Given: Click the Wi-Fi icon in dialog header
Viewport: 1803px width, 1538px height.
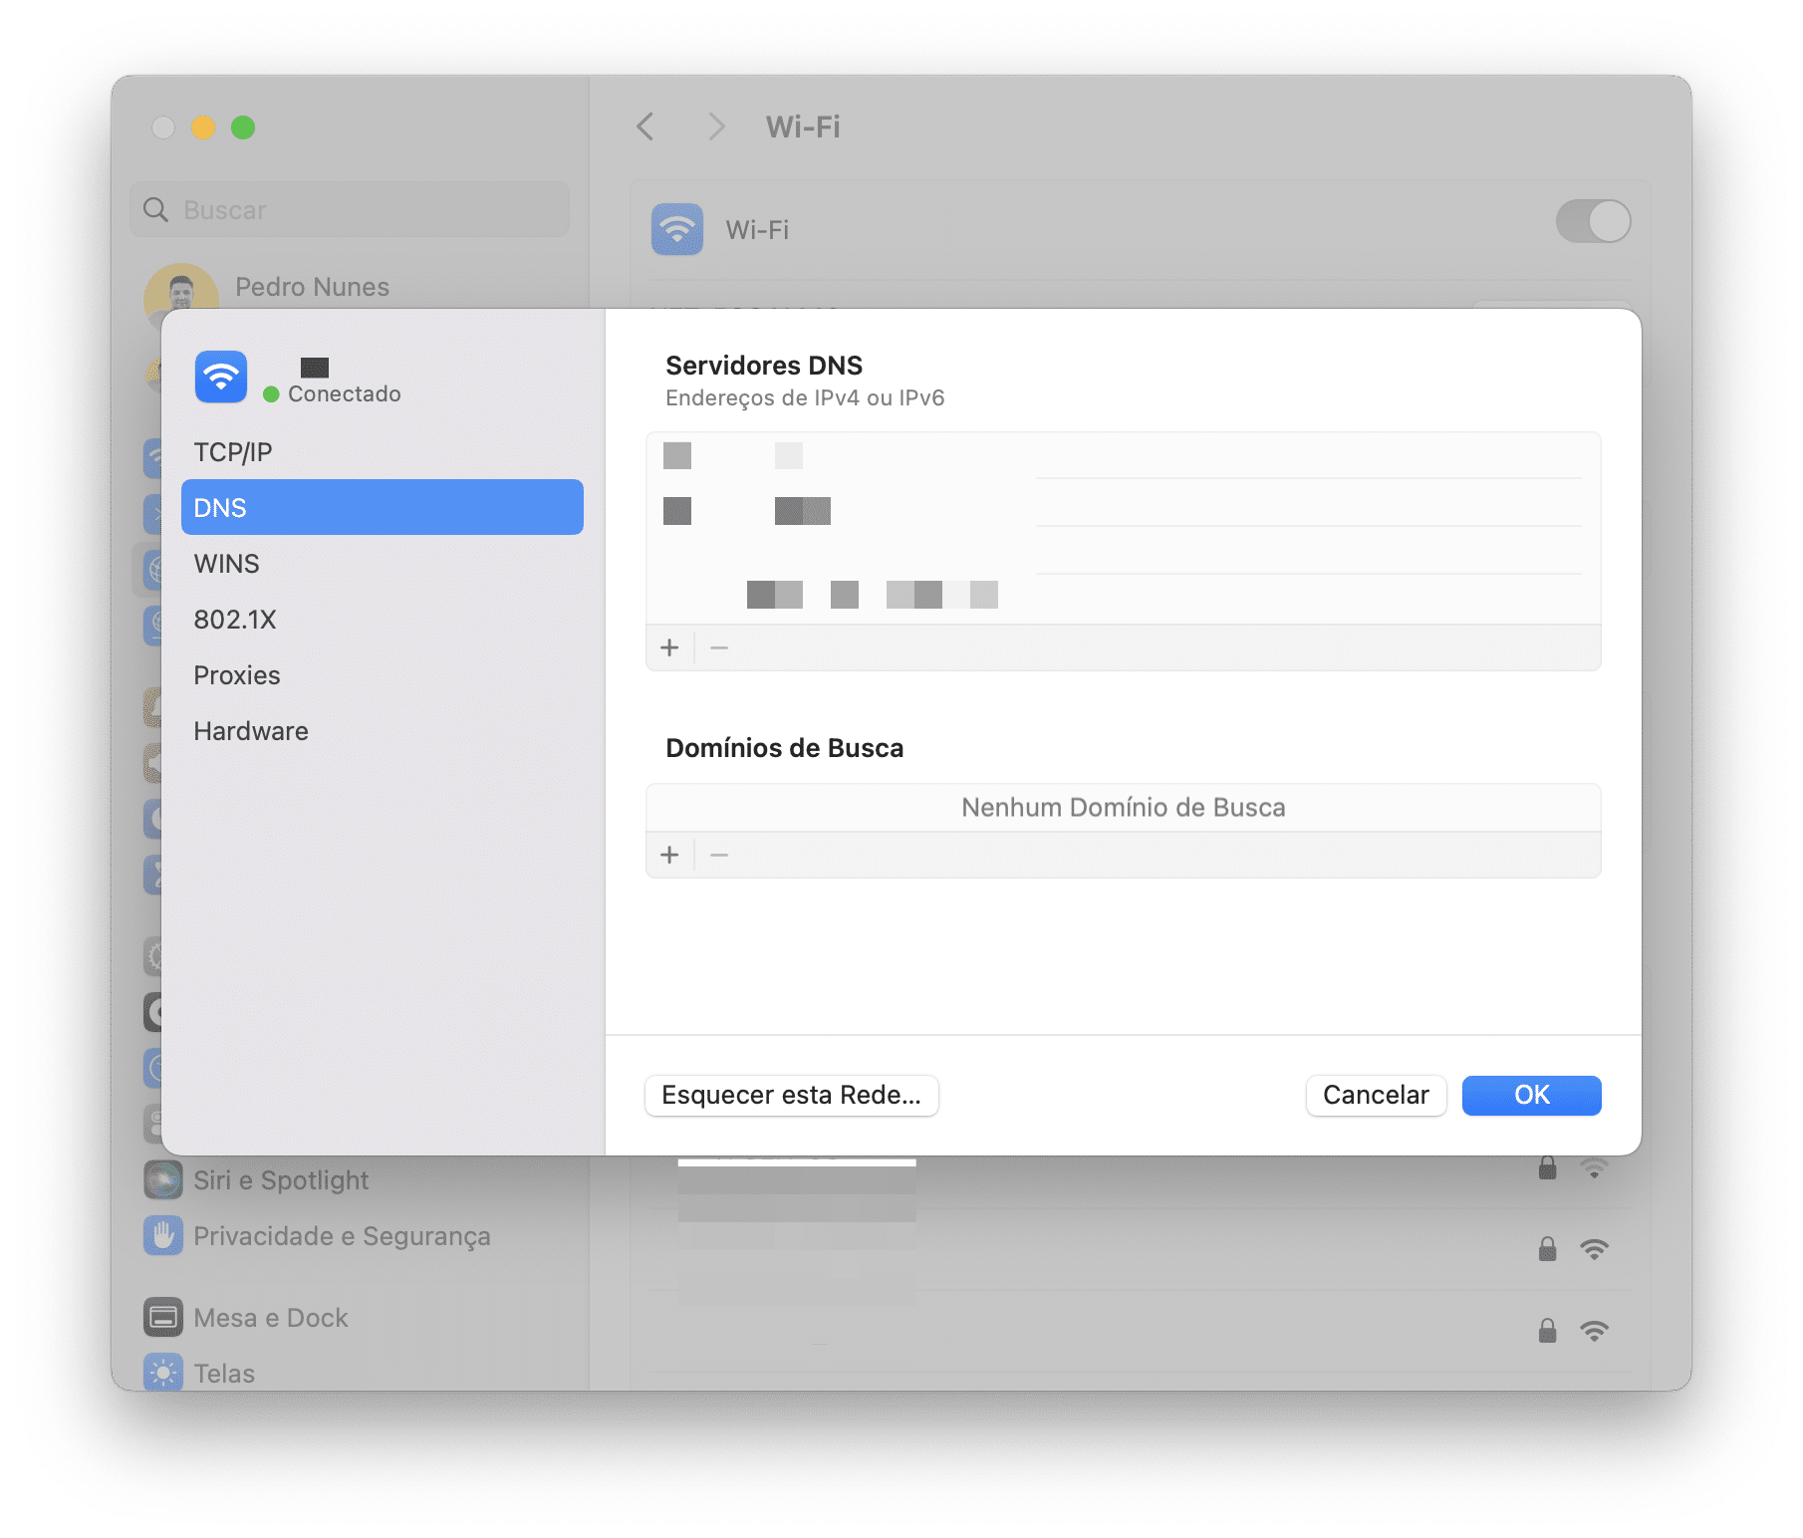Looking at the screenshot, I should (x=221, y=377).
